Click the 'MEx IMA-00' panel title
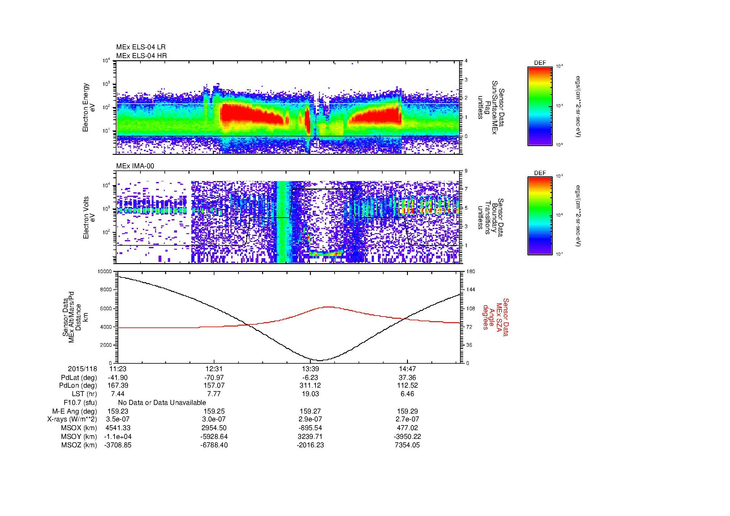Screen dimensions: 730x516 click(x=135, y=166)
